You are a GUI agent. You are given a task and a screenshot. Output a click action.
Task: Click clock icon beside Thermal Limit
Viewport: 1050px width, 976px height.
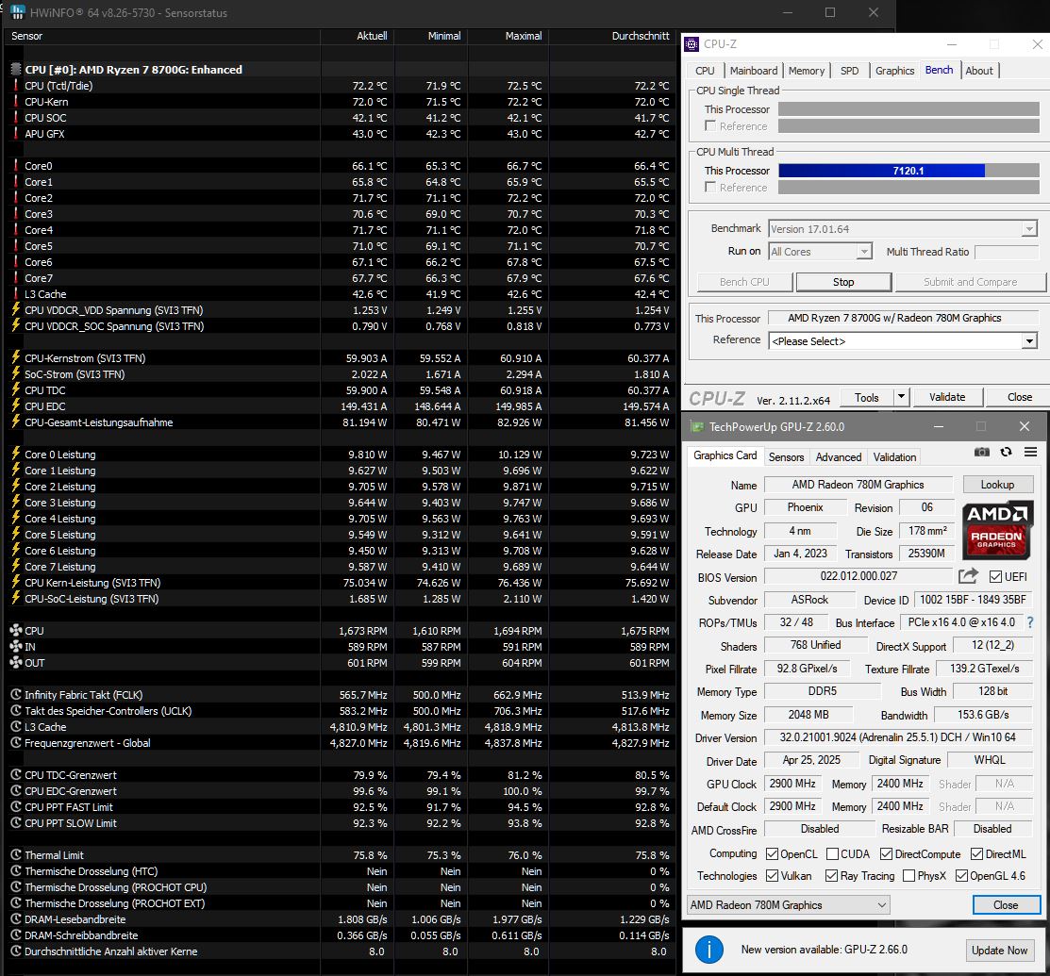coord(16,855)
